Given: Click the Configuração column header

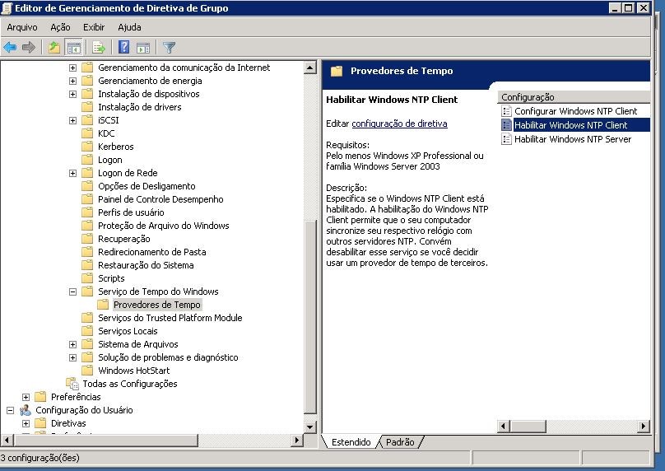Looking at the screenshot, I should (x=574, y=97).
